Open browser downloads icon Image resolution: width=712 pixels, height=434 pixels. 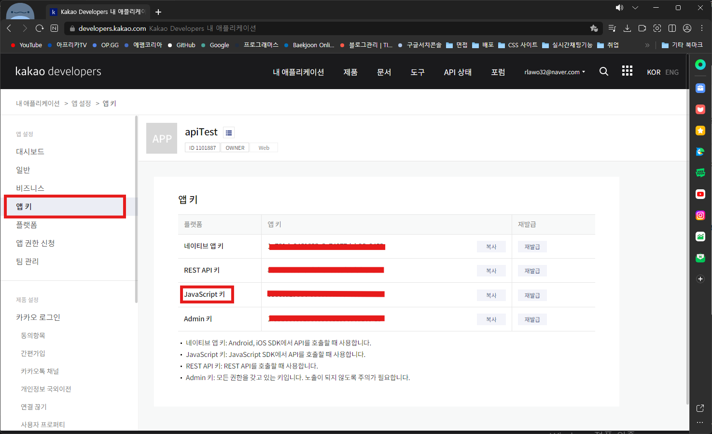627,28
